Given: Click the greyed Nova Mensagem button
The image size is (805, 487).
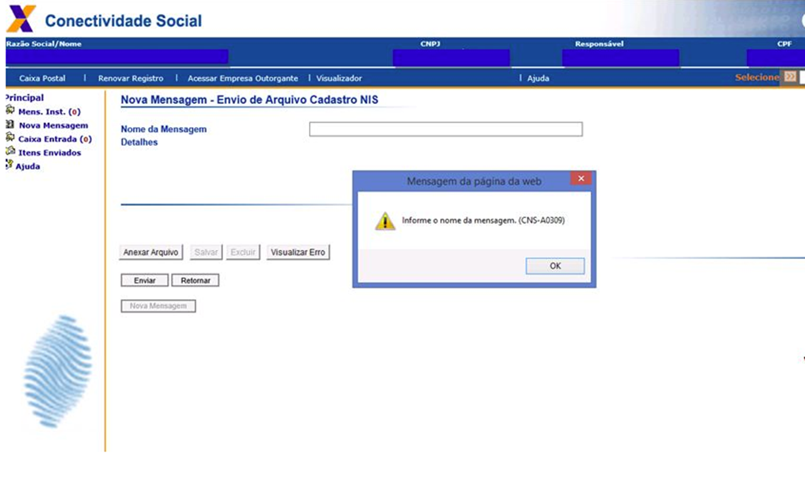Looking at the screenshot, I should coord(158,306).
